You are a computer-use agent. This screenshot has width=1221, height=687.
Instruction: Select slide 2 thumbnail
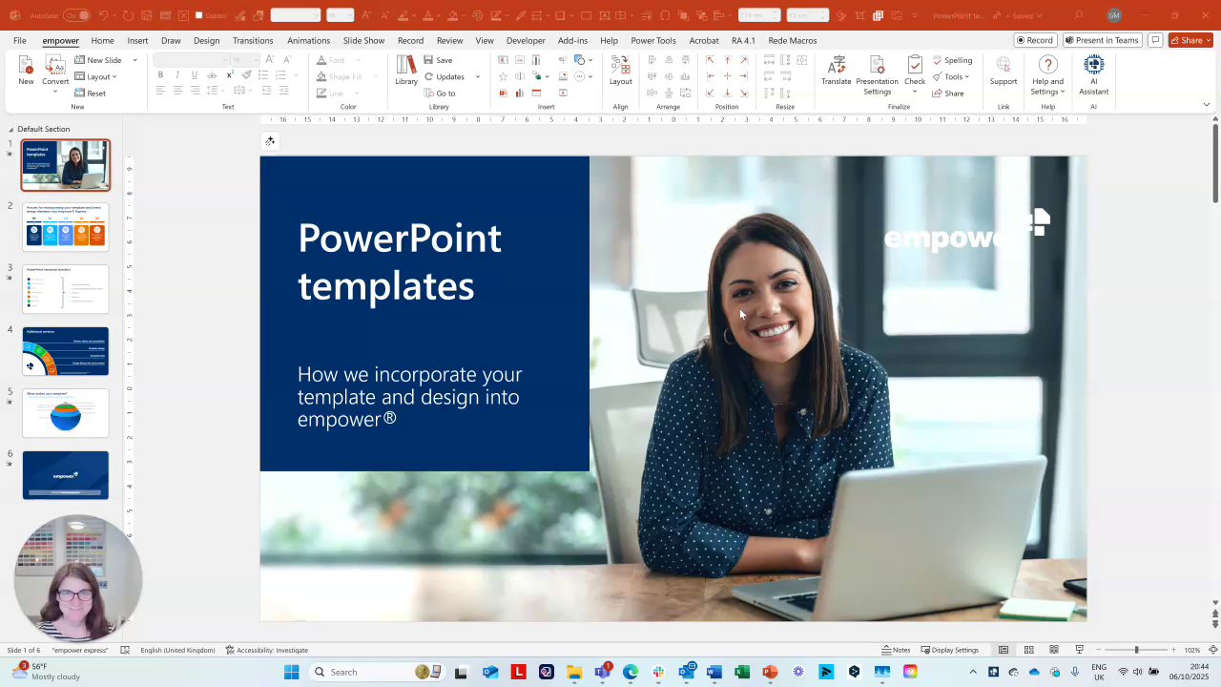click(x=66, y=227)
